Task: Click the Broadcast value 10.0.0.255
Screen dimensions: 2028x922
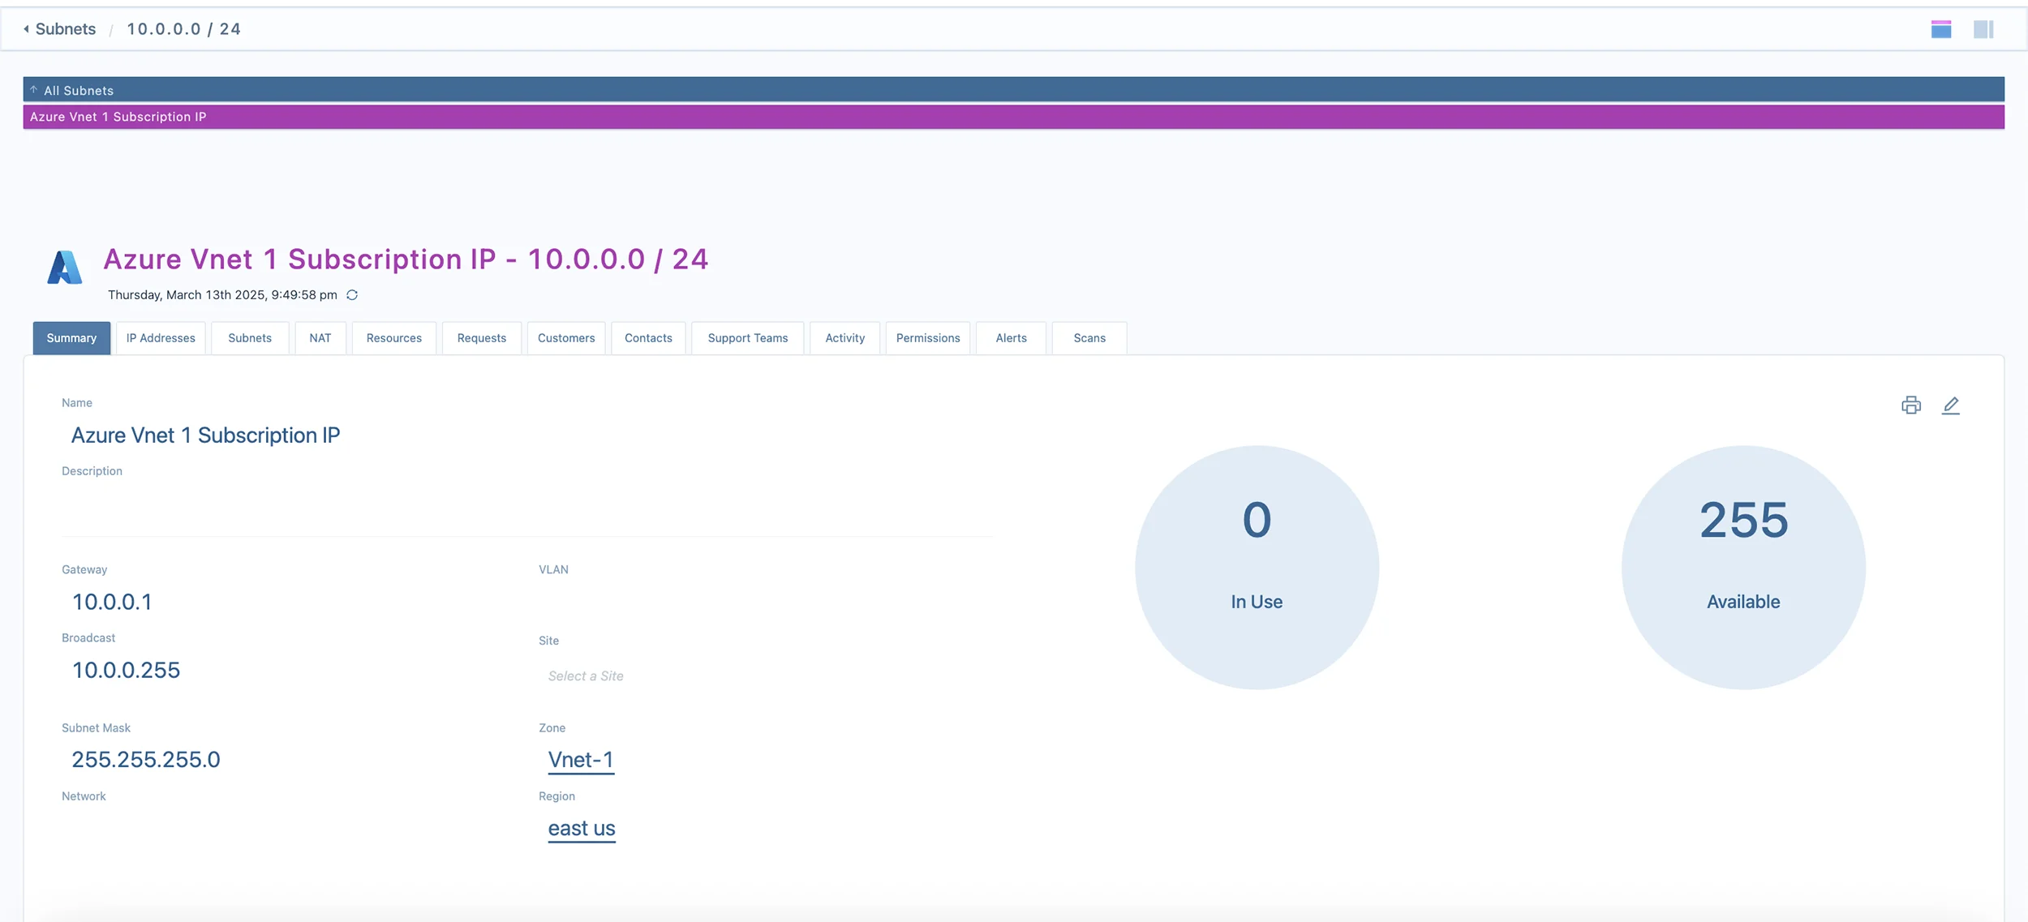Action: pyautogui.click(x=126, y=670)
